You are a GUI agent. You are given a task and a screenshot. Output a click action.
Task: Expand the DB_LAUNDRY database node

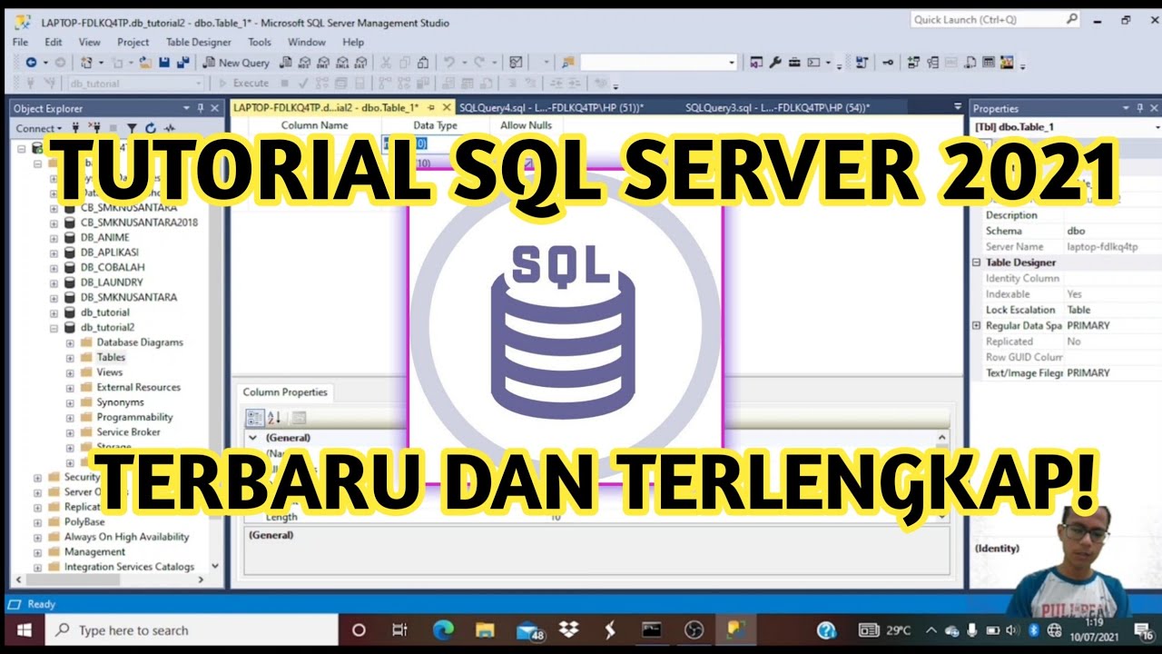tap(54, 282)
